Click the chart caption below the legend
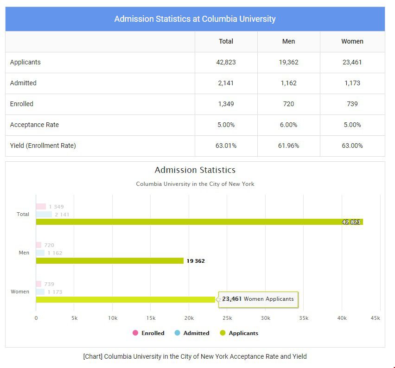 coord(195,356)
